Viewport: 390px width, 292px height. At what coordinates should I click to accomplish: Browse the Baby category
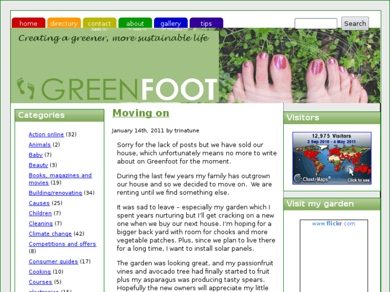tap(35, 155)
